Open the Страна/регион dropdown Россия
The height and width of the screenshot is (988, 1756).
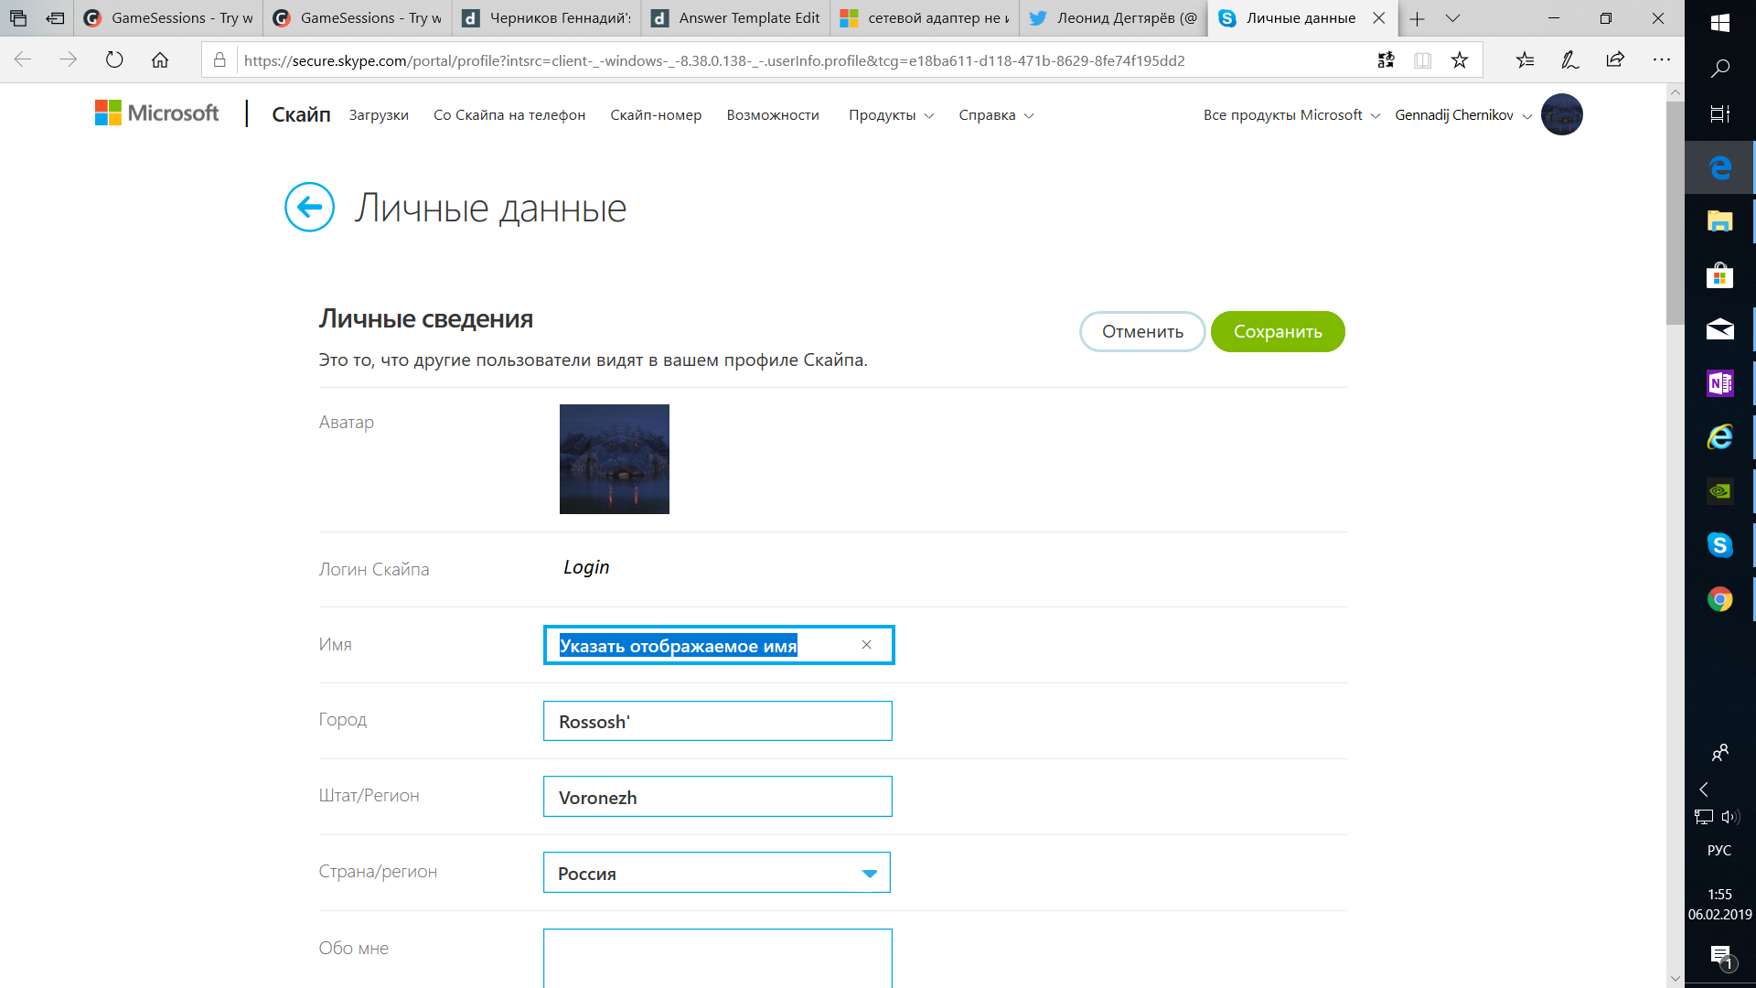(x=716, y=873)
